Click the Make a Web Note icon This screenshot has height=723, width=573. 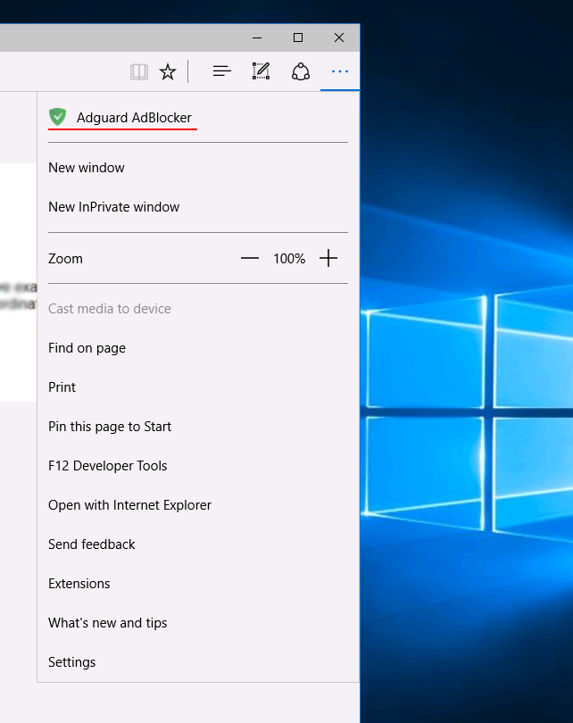tap(261, 71)
